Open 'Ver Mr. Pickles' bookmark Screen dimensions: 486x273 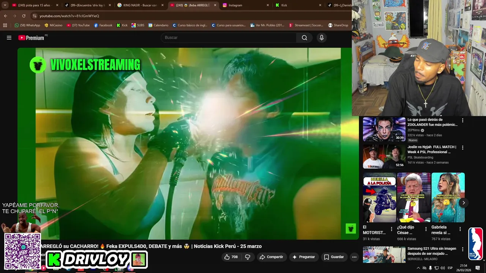pyautogui.click(x=267, y=25)
